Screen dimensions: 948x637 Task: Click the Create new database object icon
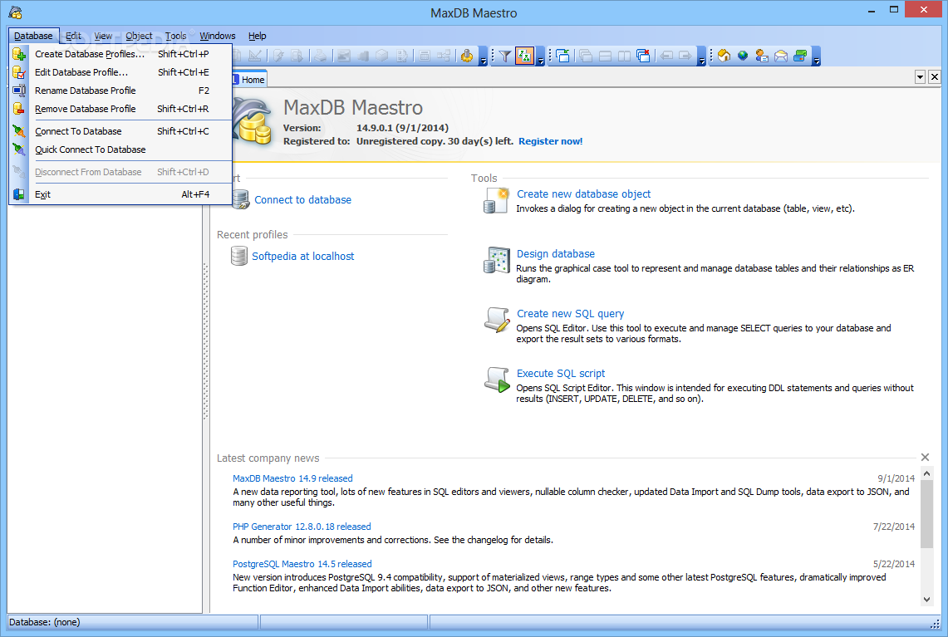tap(496, 200)
